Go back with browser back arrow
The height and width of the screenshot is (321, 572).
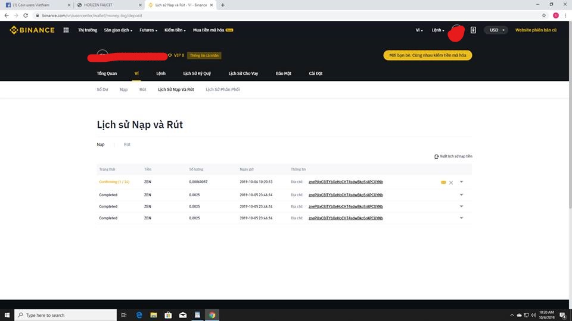click(7, 15)
